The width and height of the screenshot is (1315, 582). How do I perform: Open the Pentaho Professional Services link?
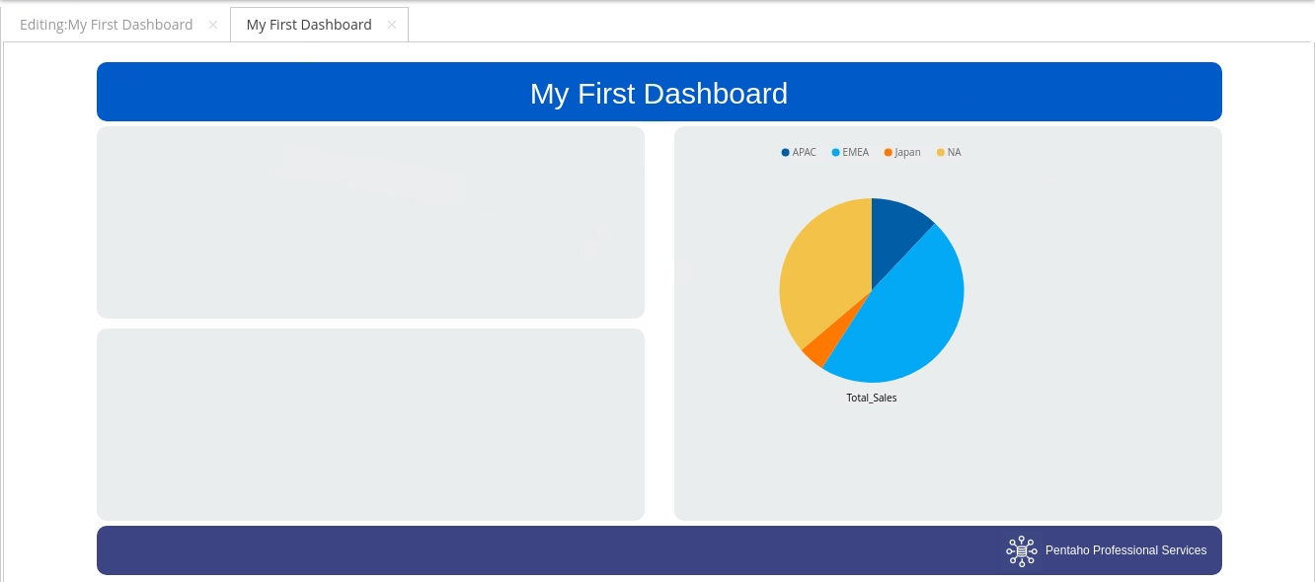click(1125, 550)
